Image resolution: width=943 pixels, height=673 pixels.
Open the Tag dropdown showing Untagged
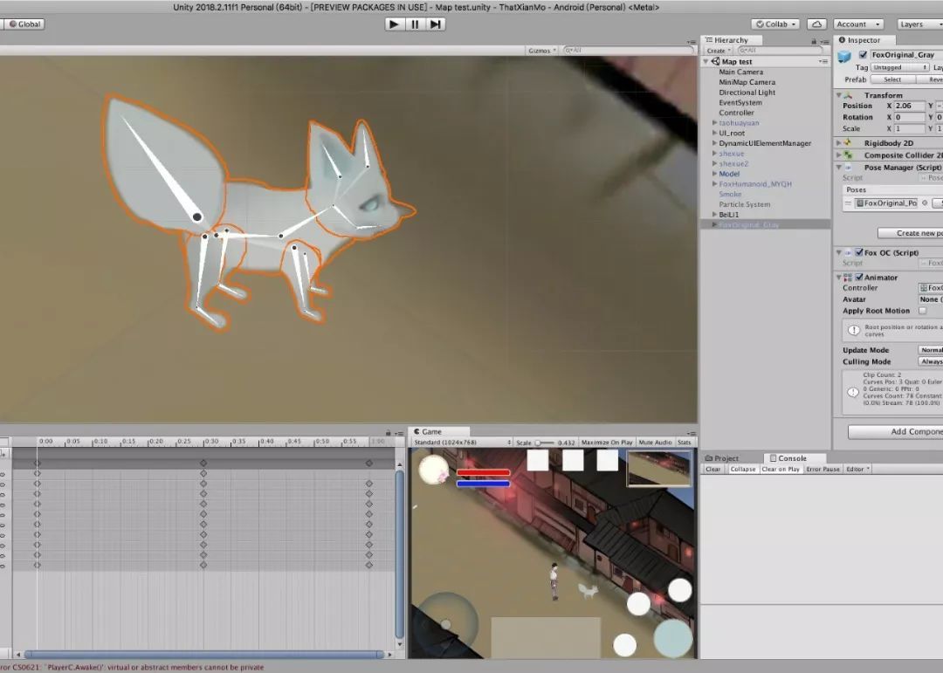(x=898, y=67)
